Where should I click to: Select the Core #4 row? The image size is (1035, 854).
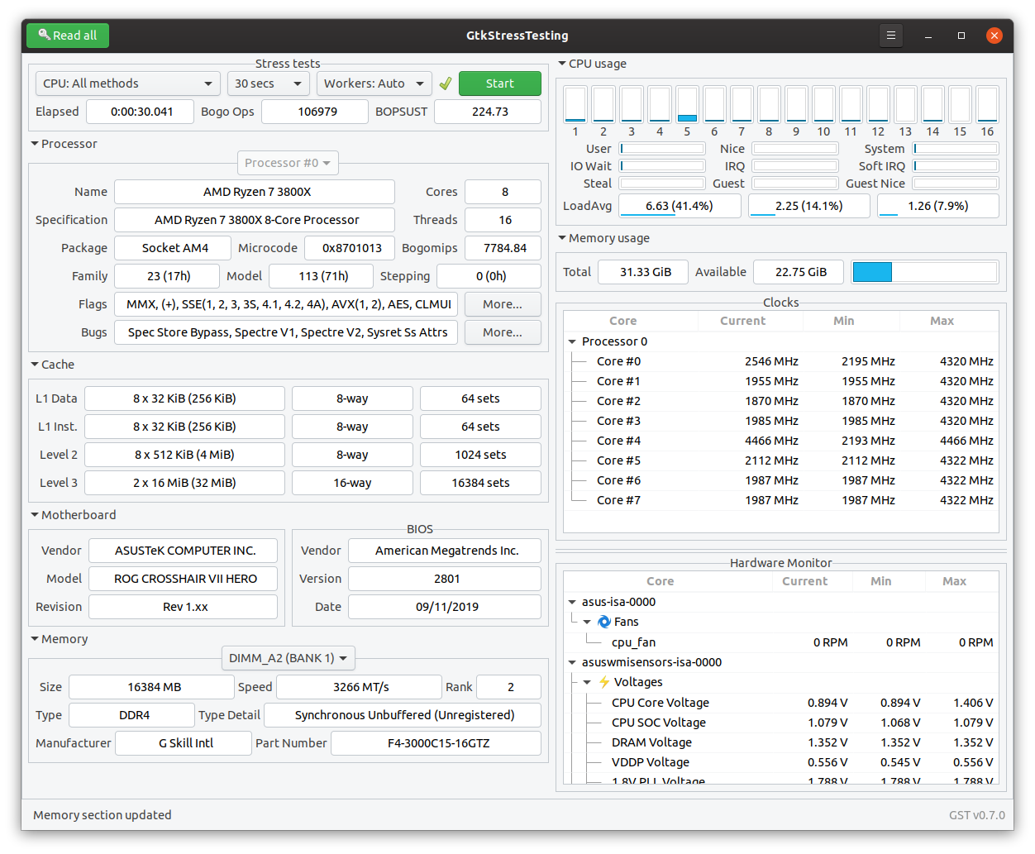(x=781, y=441)
